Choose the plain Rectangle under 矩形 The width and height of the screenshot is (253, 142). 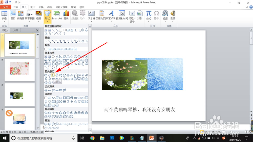(x=46, y=49)
